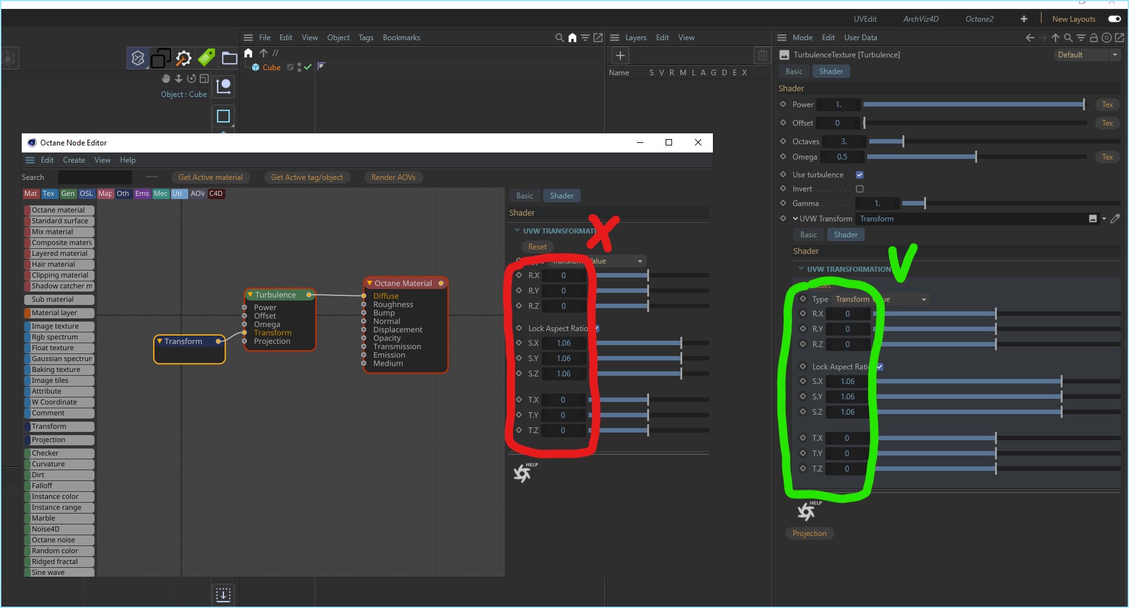Click the Power value field
This screenshot has width=1129, height=608.
tap(839, 105)
